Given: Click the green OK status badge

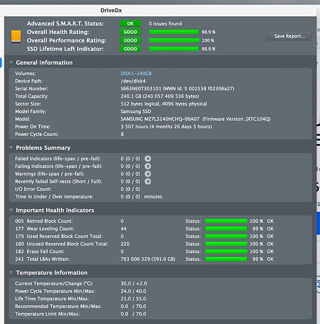Looking at the screenshot, I should (130, 24).
